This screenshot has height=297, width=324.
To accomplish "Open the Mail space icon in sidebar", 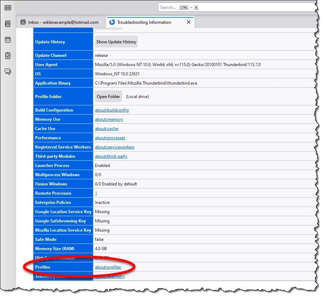I will (x=8, y=8).
